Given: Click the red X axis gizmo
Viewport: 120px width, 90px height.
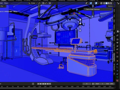Looking at the screenshot, I should click(x=74, y=13).
